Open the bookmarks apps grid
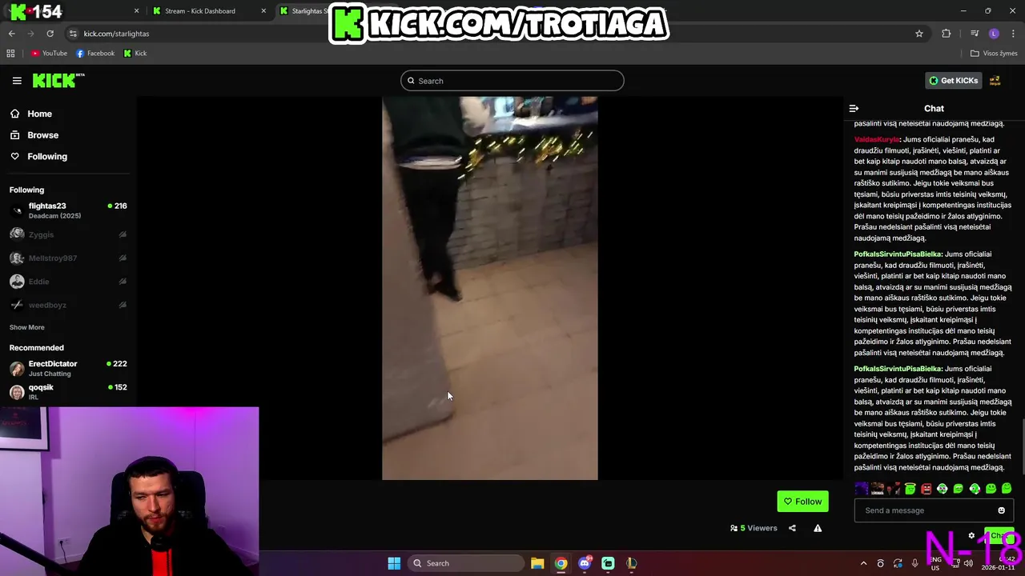Screen dimensions: 1025x576 [10, 54]
